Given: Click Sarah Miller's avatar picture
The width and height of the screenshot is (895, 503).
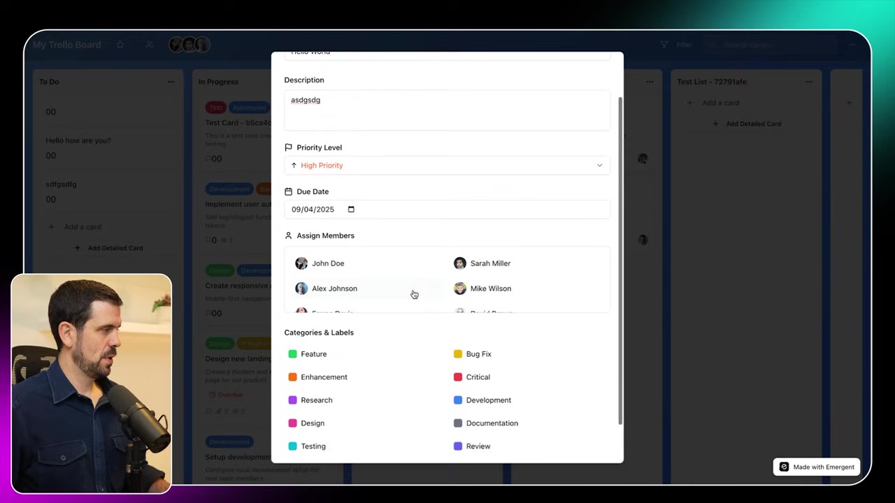Looking at the screenshot, I should [459, 263].
